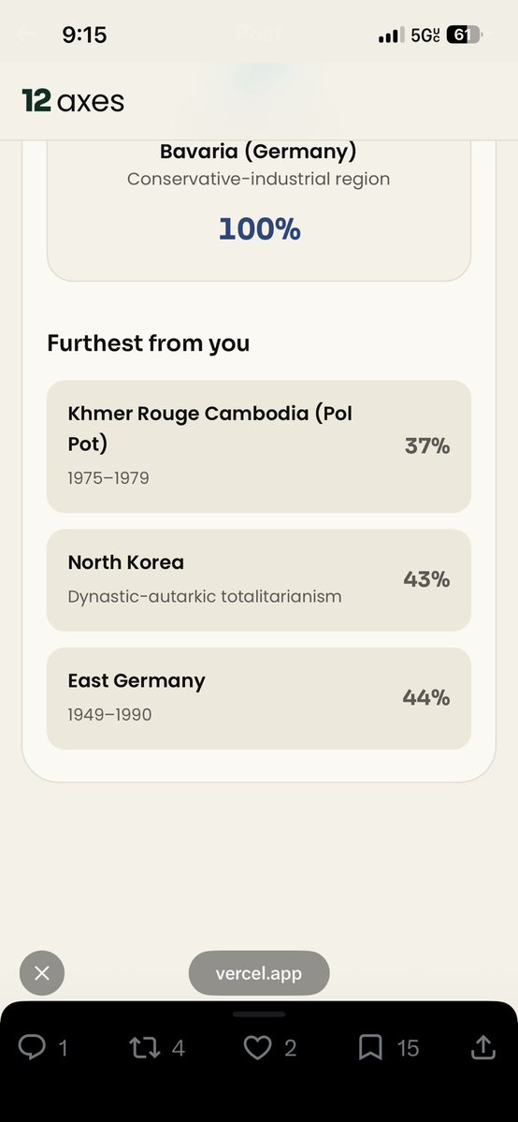Image resolution: width=518 pixels, height=1122 pixels.
Task: Tap the reply comment icon
Action: click(x=32, y=1047)
